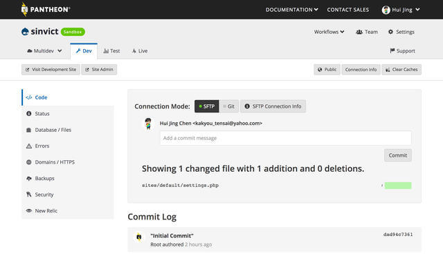443x256 pixels.
Task: Click the Test chart icon
Action: (x=106, y=50)
